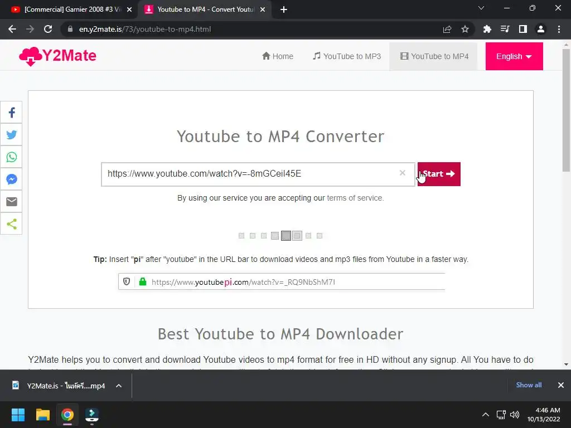Share page via Messenger sidebar icon

tap(11, 179)
